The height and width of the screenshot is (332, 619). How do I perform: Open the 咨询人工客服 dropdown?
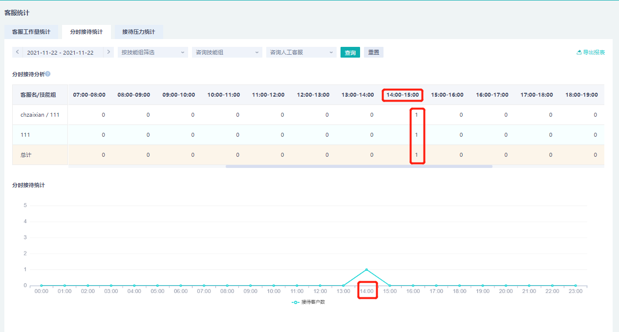click(x=301, y=52)
